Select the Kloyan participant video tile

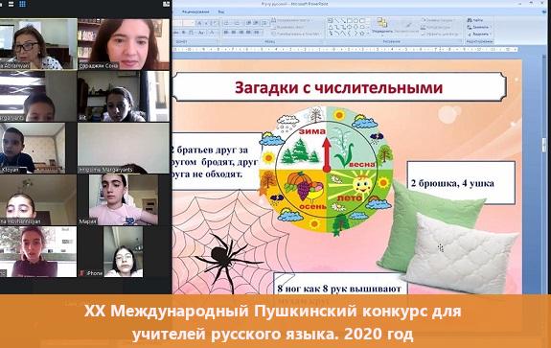pos(33,148)
